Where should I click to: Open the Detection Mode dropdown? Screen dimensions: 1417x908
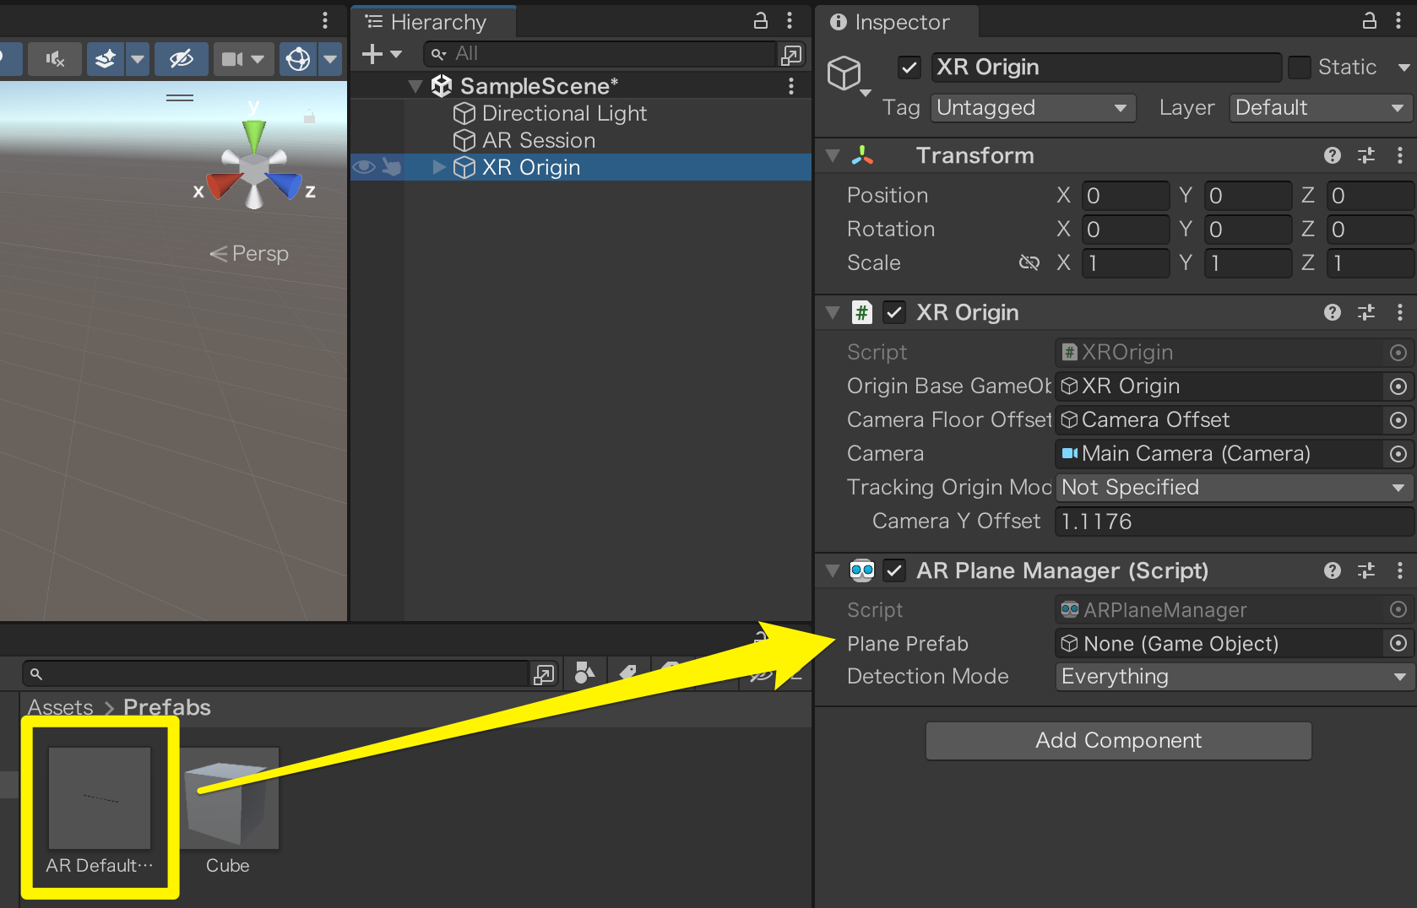click(1231, 676)
